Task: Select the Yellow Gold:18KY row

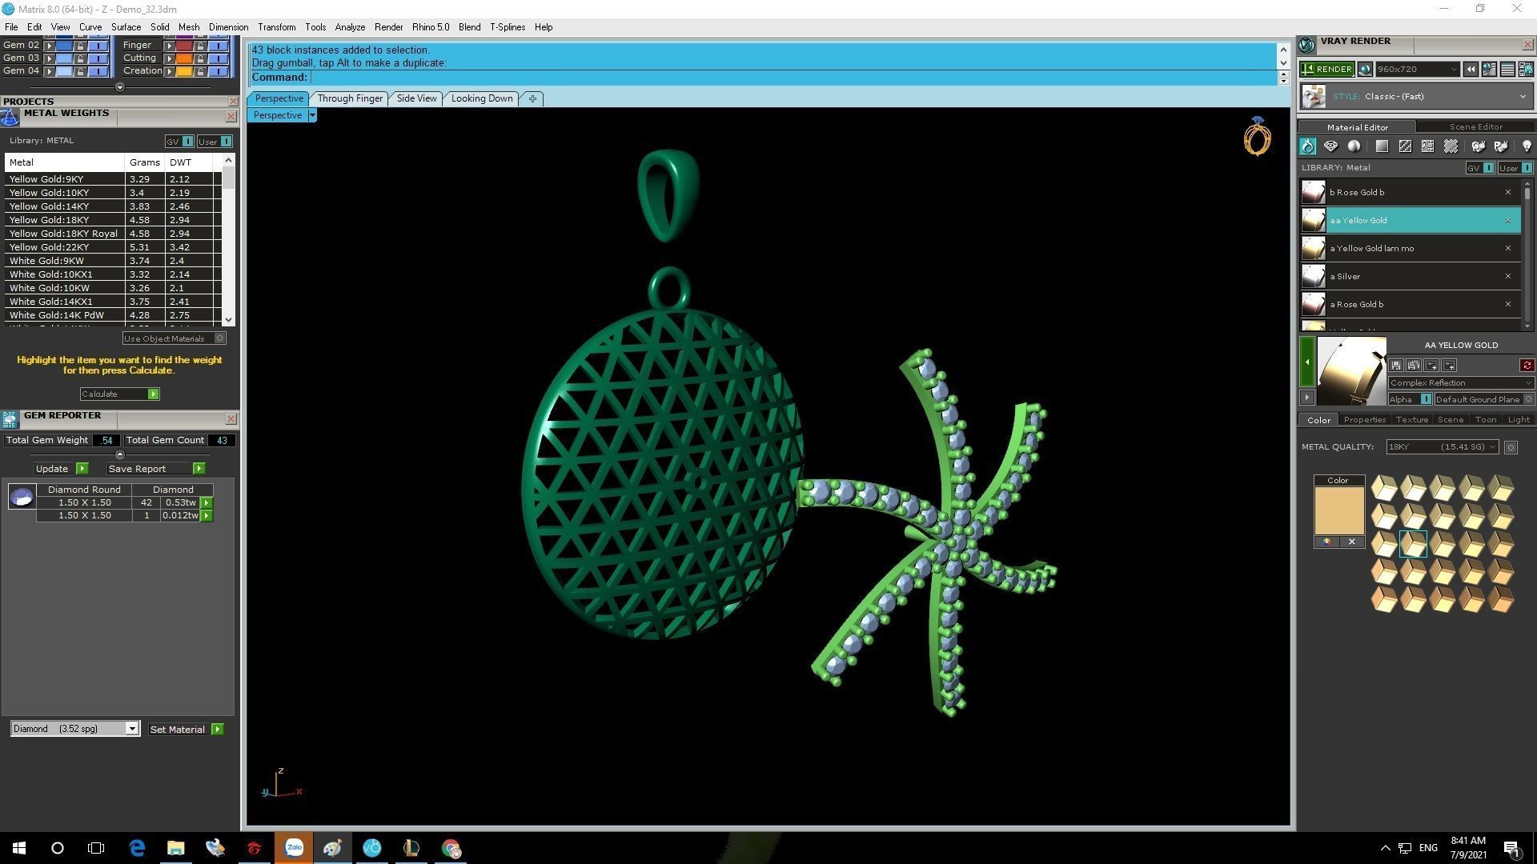Action: click(x=112, y=220)
